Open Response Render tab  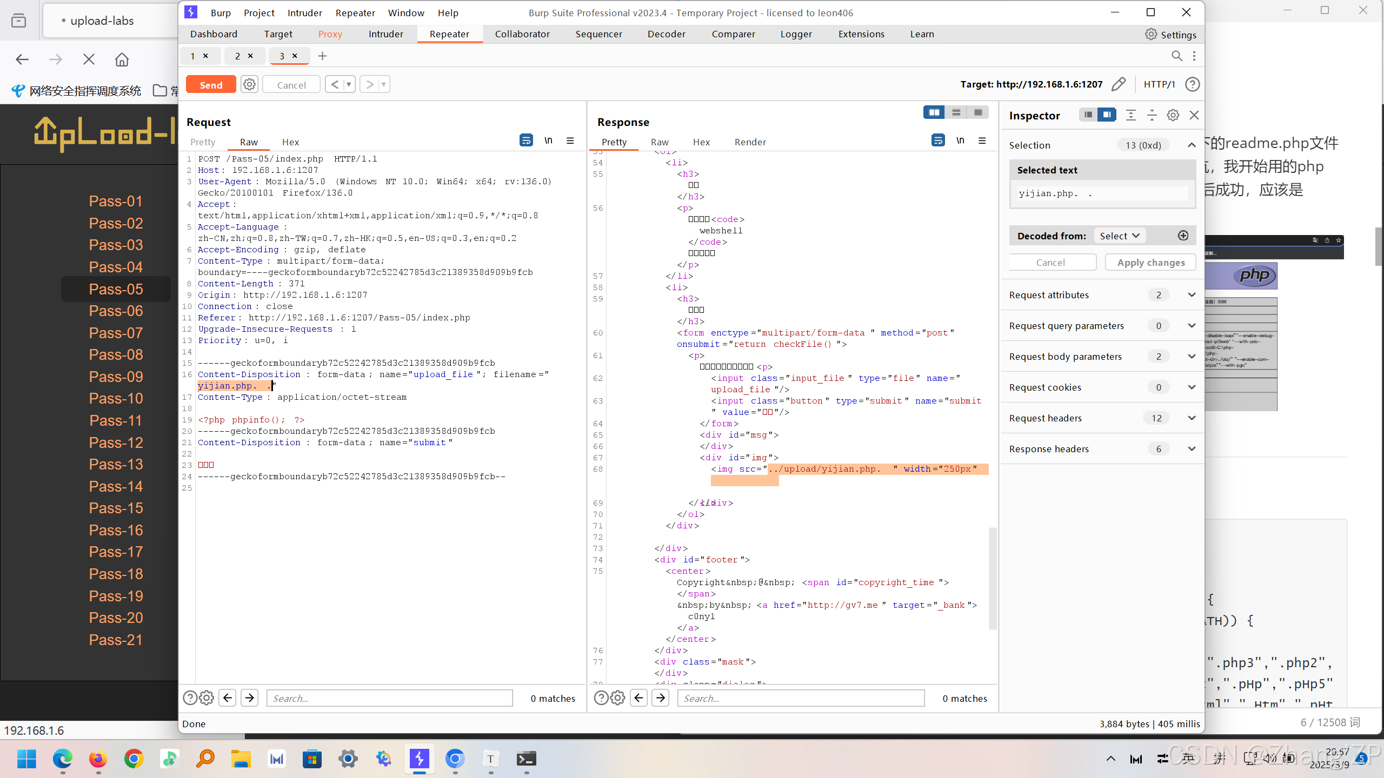(x=750, y=142)
